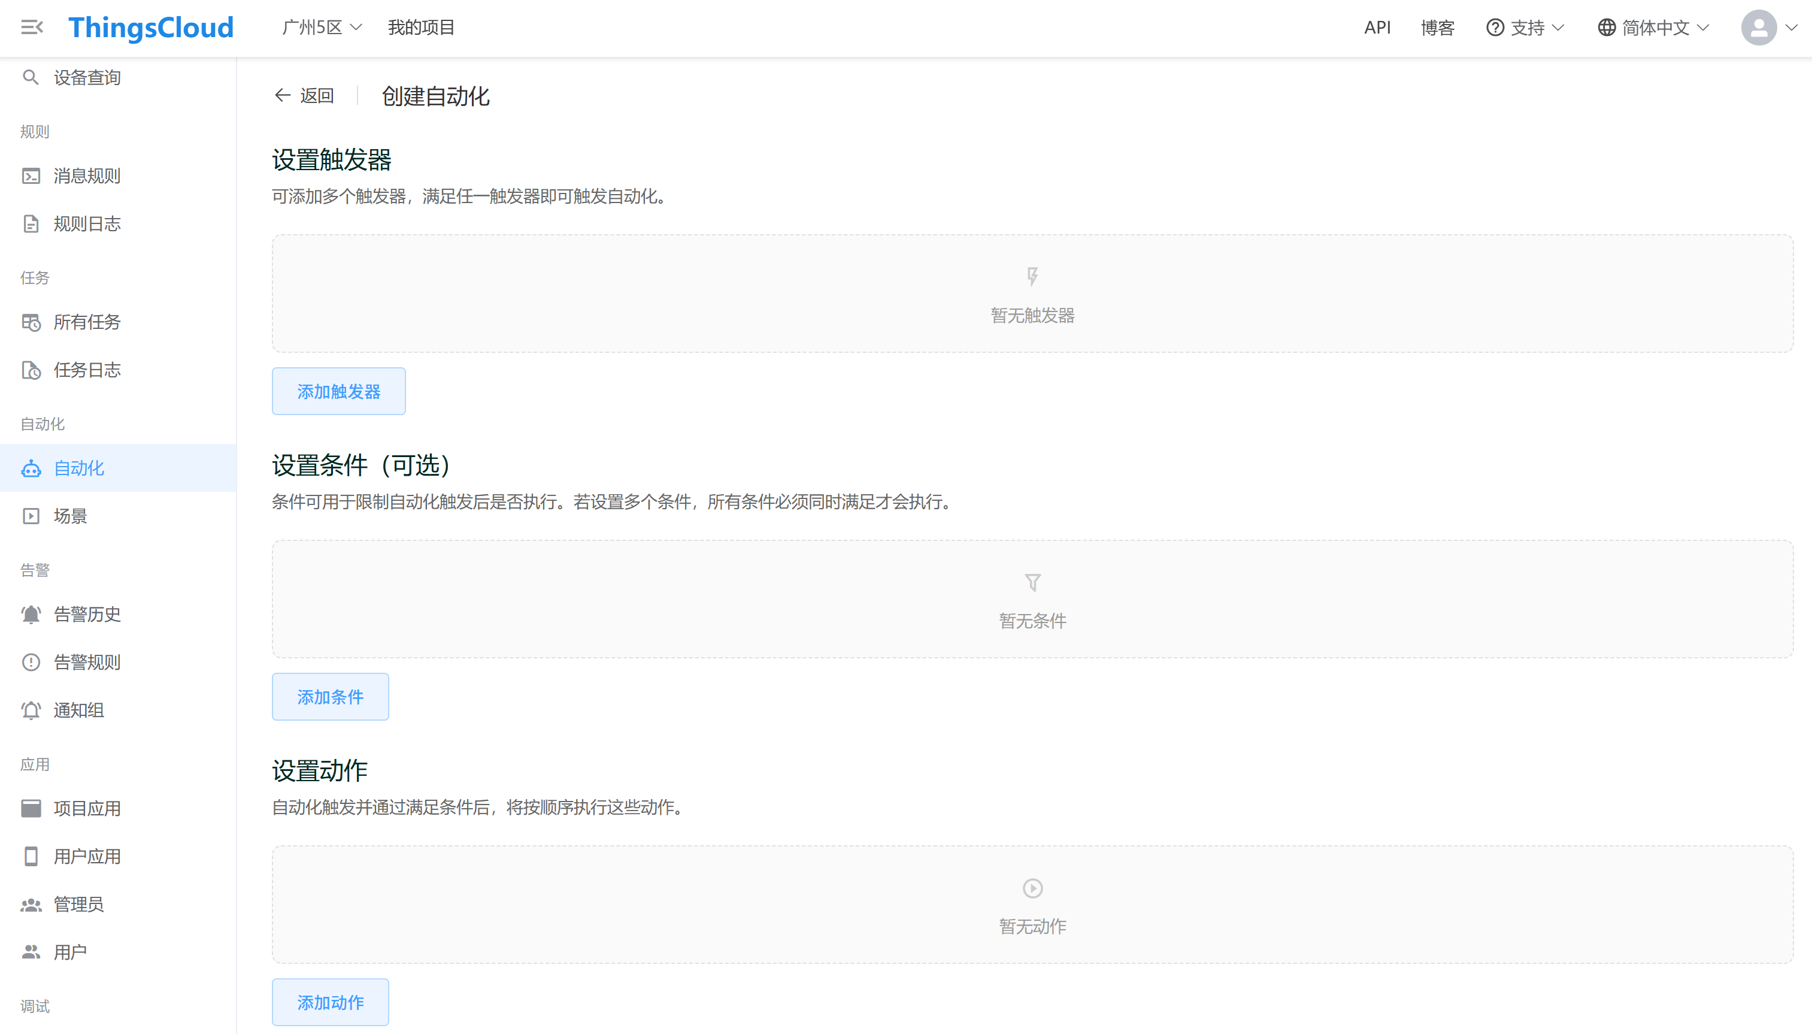
Task: Open 我的项目 in the top navigation
Action: point(421,28)
